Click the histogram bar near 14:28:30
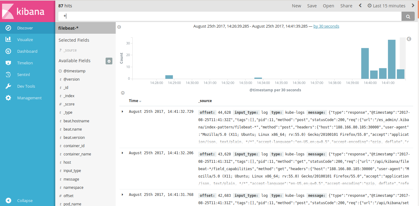This screenshot has height=206, width=419. 169,77
